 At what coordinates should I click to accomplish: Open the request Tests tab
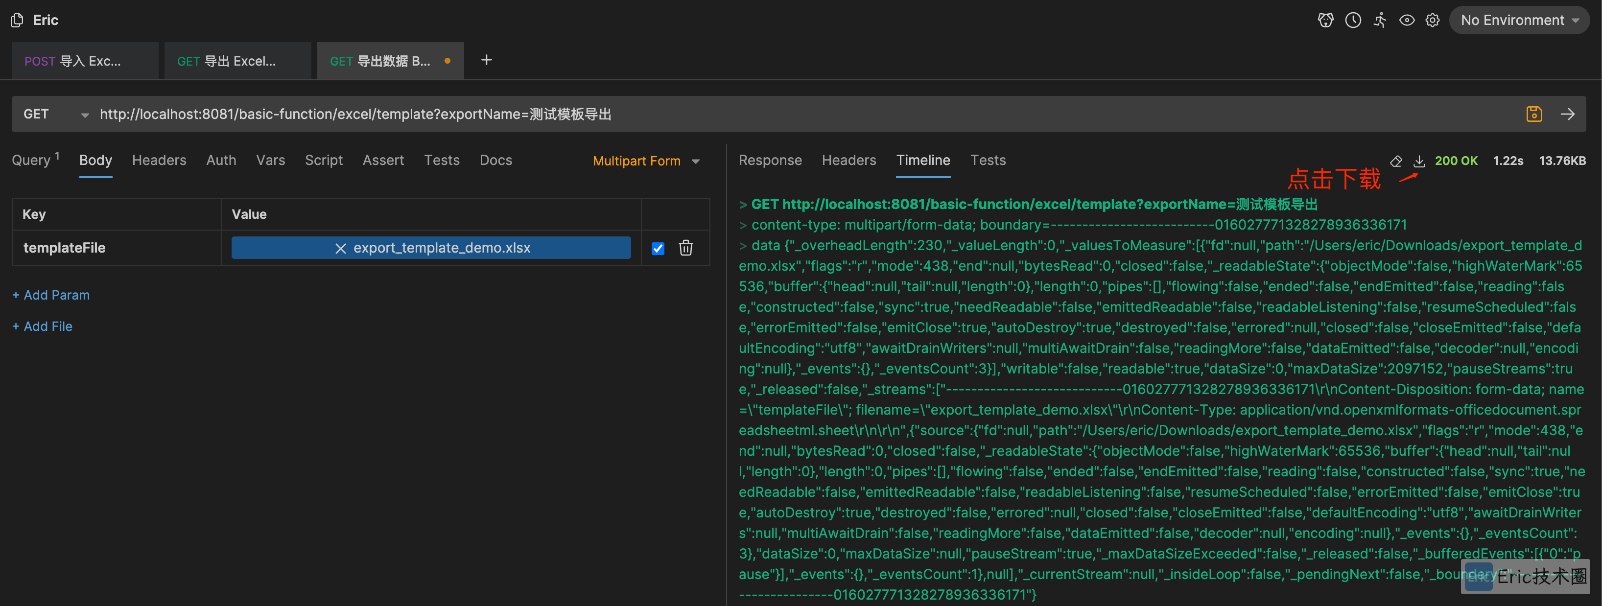442,161
